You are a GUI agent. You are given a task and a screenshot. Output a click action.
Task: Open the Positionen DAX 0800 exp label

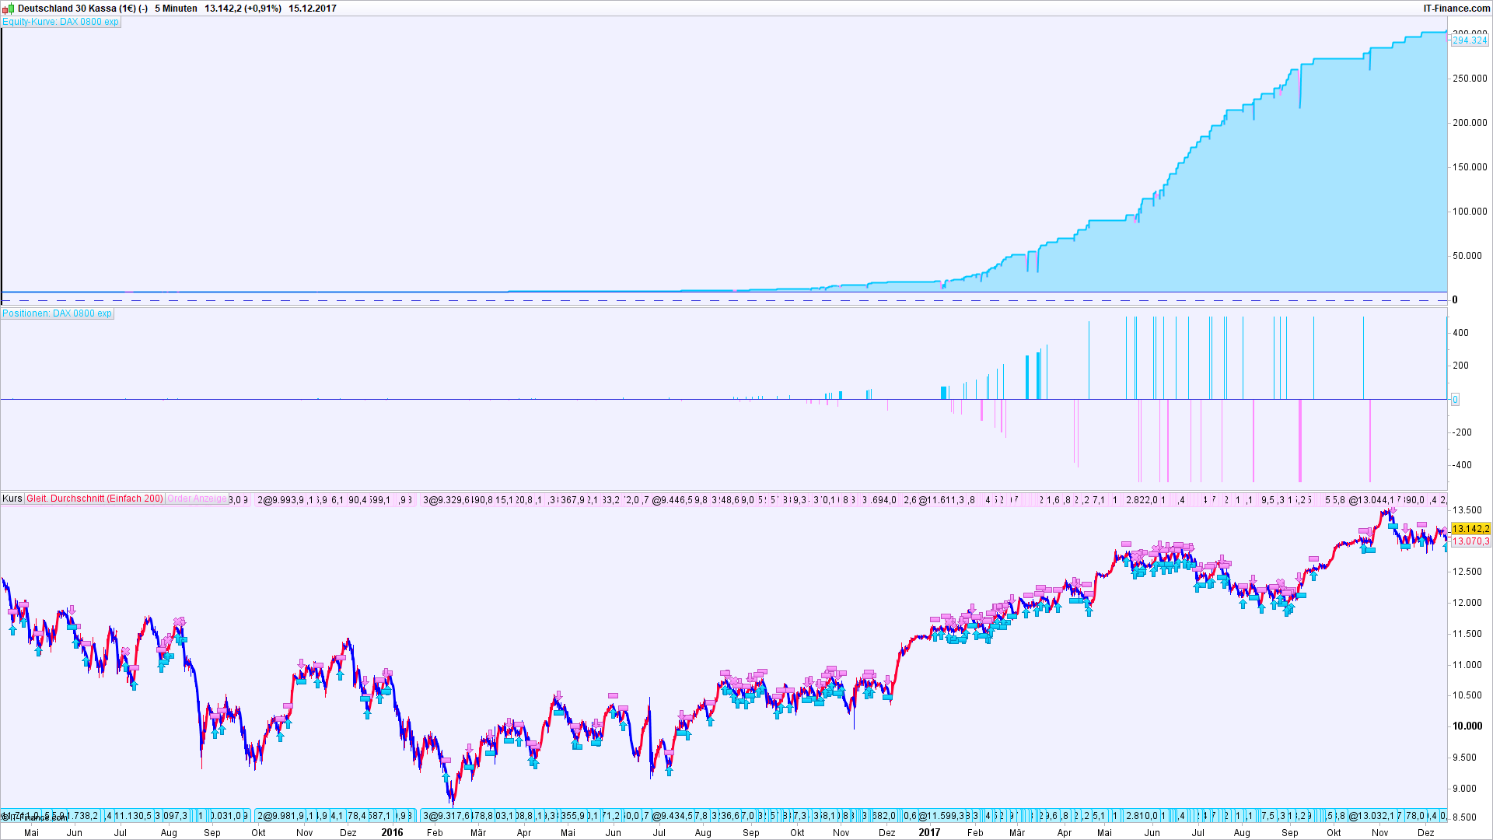pos(58,313)
